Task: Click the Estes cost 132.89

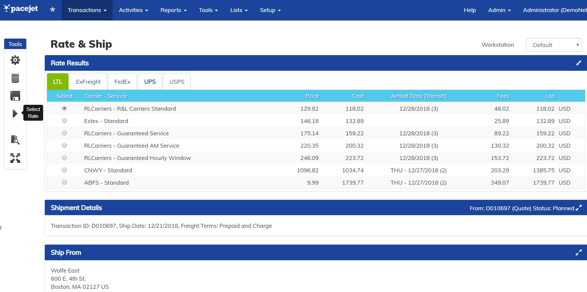Action: [354, 121]
